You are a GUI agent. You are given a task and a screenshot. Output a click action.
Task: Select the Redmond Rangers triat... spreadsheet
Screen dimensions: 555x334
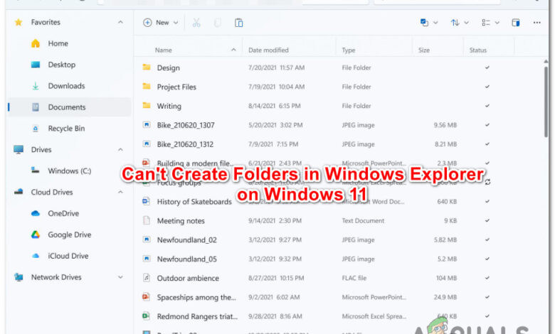197,316
